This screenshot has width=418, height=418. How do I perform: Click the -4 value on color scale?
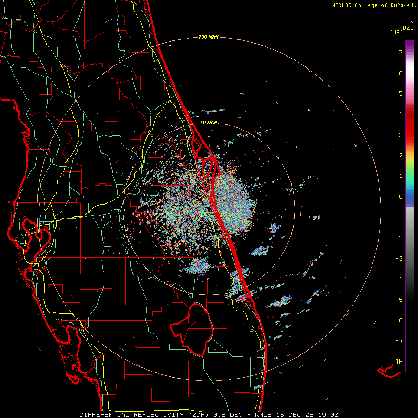[399, 279]
